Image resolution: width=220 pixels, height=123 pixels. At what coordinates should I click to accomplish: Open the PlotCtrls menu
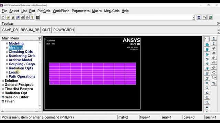44,11
